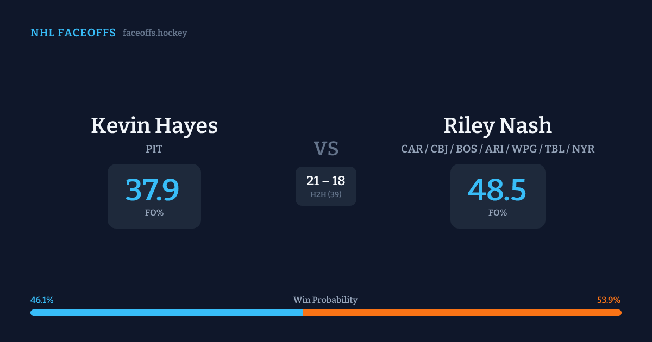
Task: Open the faceoffs.hockey link
Action: 155,33
